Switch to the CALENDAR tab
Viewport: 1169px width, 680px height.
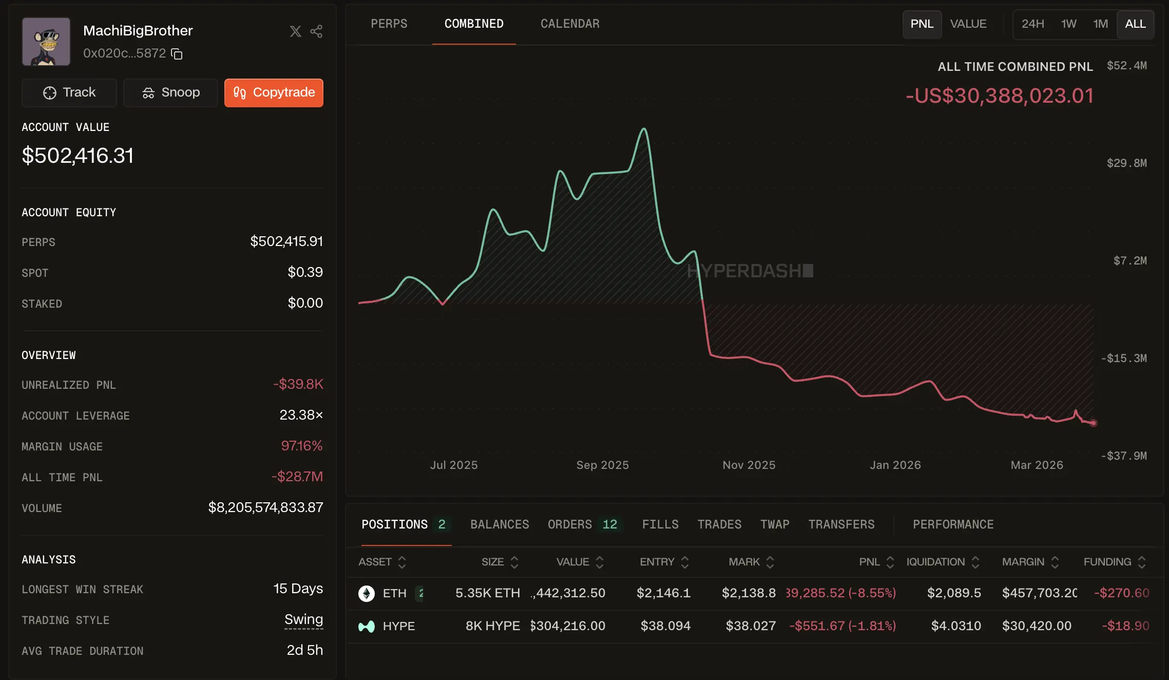click(569, 24)
